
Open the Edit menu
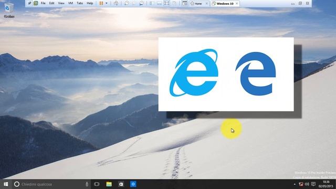(51, 3)
